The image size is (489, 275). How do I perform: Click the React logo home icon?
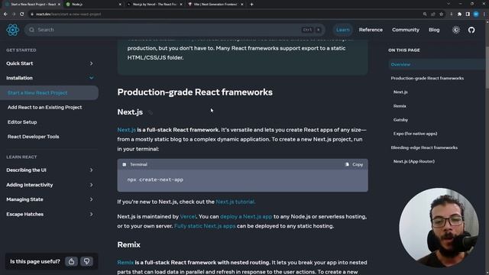(x=13, y=30)
